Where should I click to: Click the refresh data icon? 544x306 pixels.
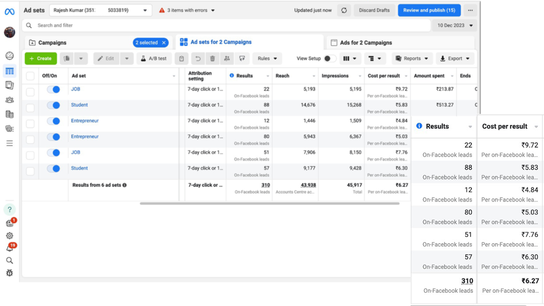(x=344, y=10)
